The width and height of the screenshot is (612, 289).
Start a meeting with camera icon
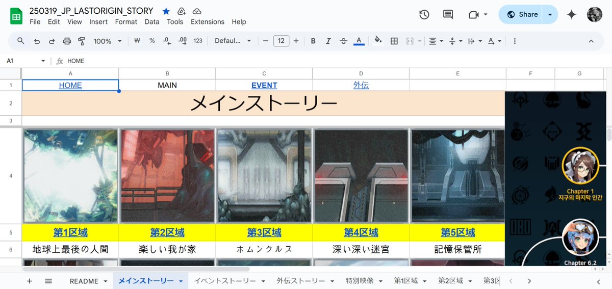[473, 15]
